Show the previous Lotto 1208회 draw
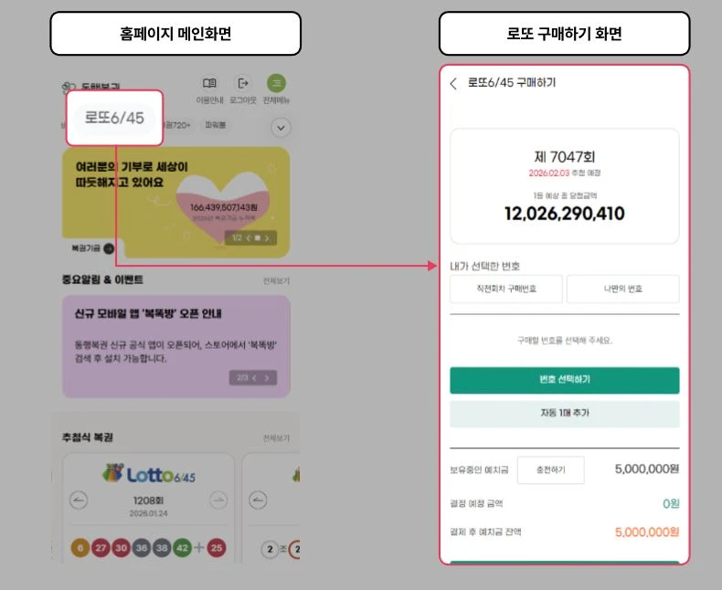 [79, 500]
